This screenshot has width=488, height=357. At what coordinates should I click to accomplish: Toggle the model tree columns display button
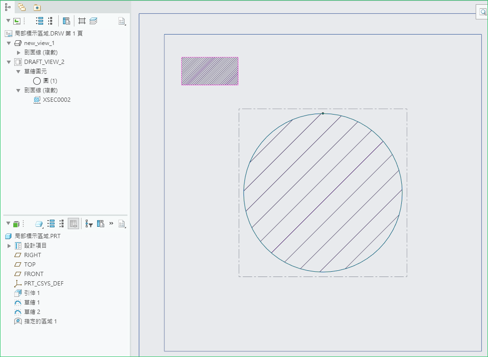(x=73, y=223)
